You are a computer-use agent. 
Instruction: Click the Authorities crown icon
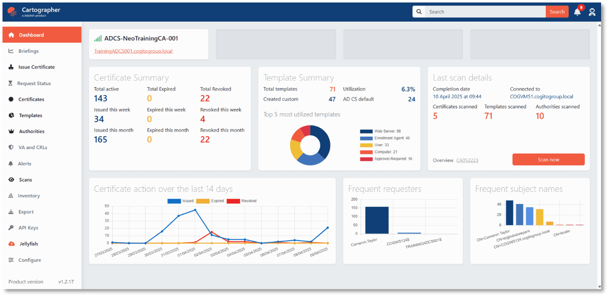[x=11, y=131]
